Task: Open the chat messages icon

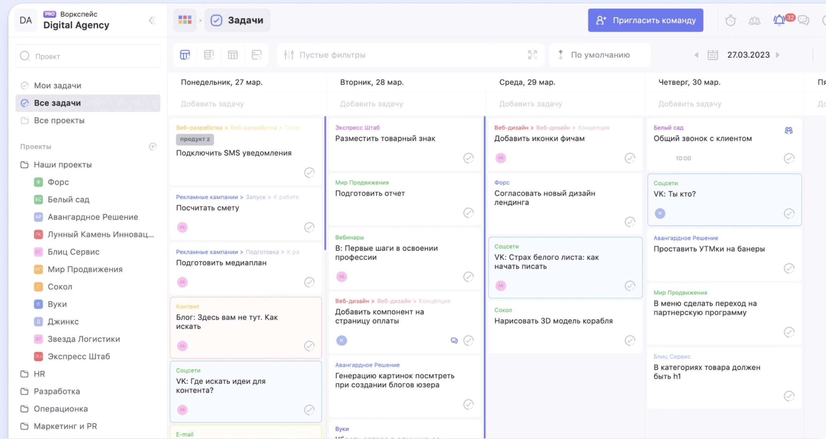Action: pyautogui.click(x=803, y=20)
